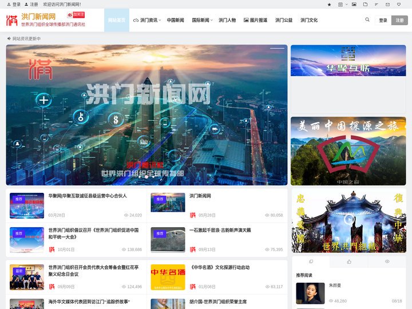412x309 pixels.
Task: Click the yellow 中华名酒 thumbnail
Action: [168, 277]
